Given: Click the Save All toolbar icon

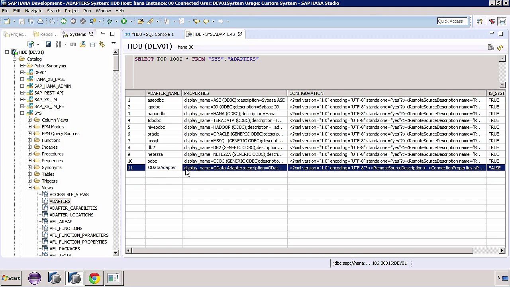Looking at the screenshot, I should 31,21.
